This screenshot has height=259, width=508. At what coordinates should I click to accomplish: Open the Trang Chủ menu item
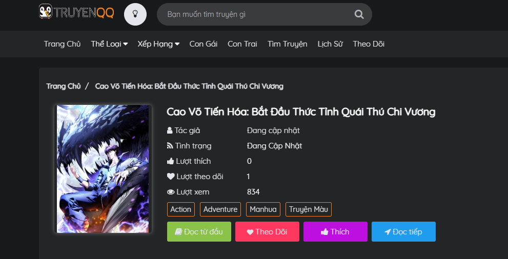point(62,44)
